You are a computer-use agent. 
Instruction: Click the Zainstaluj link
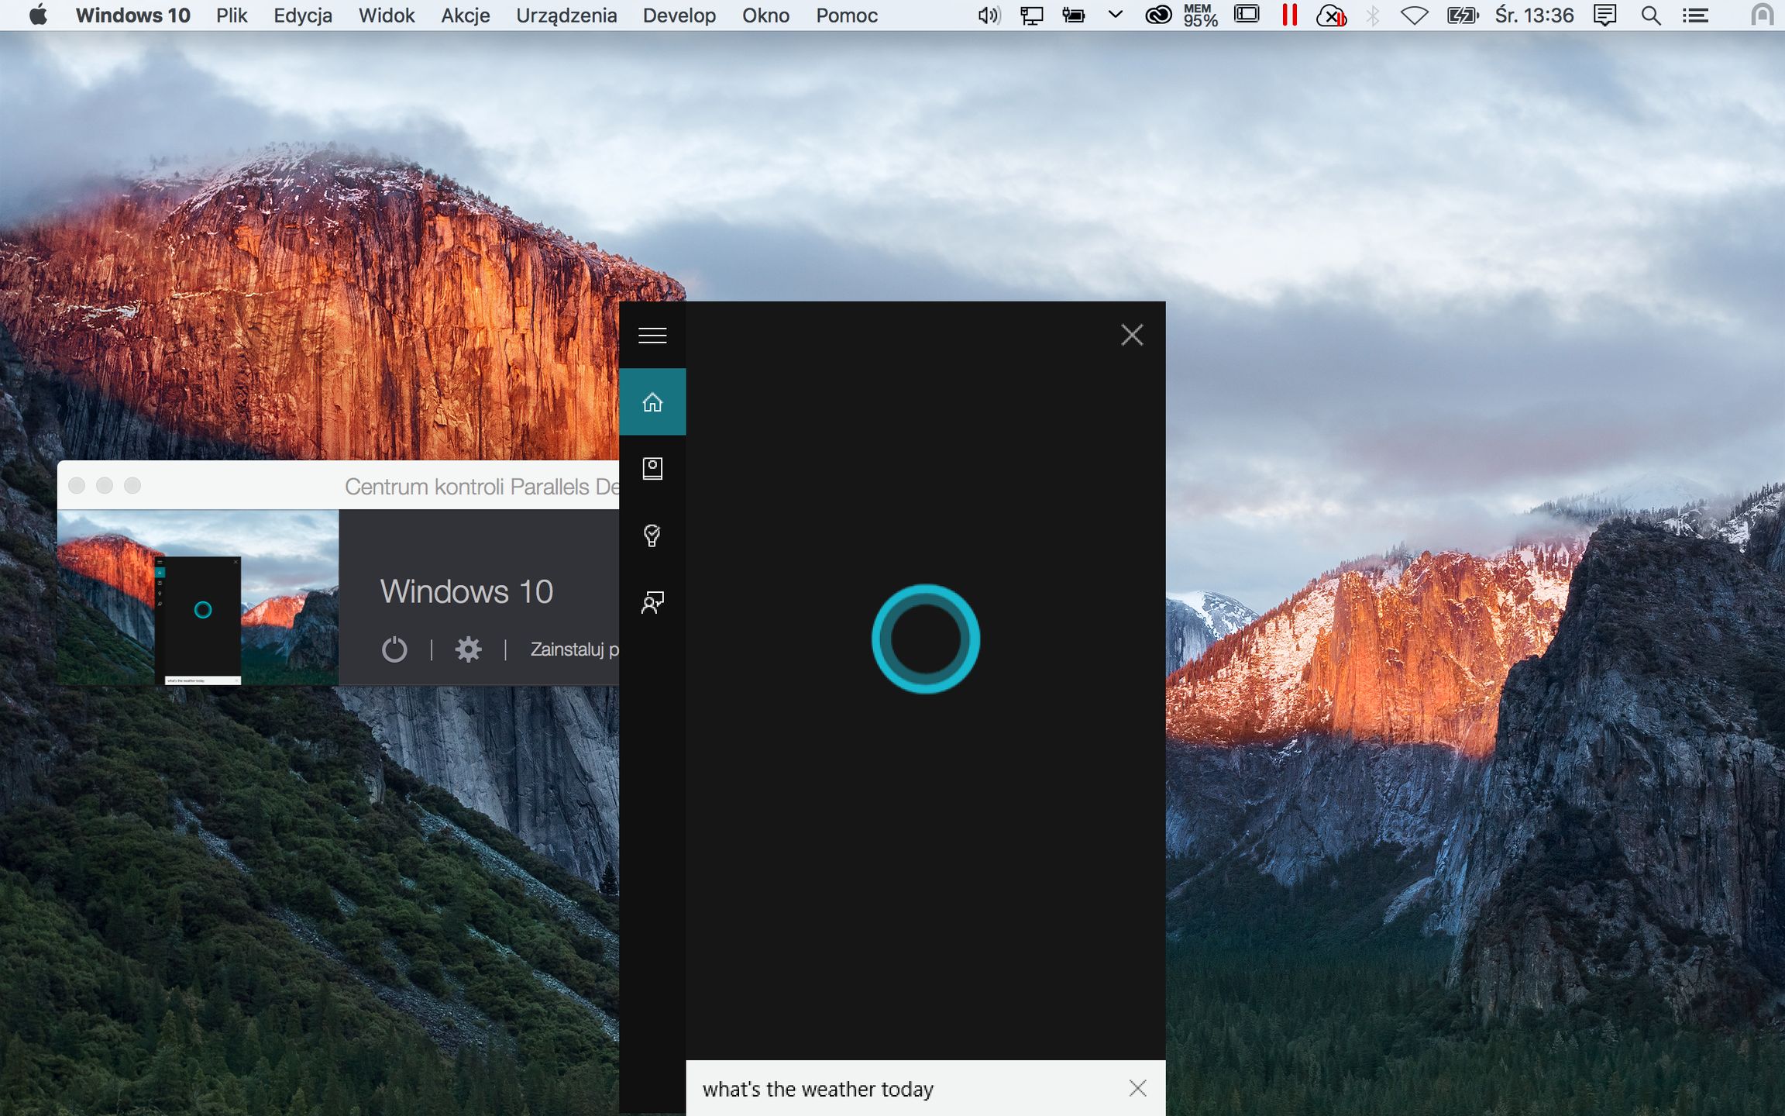[573, 649]
